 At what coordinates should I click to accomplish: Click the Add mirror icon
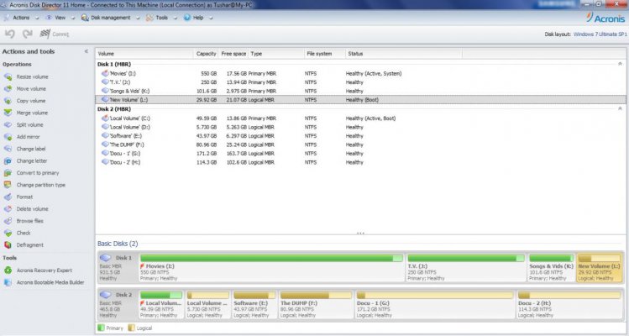(8, 137)
